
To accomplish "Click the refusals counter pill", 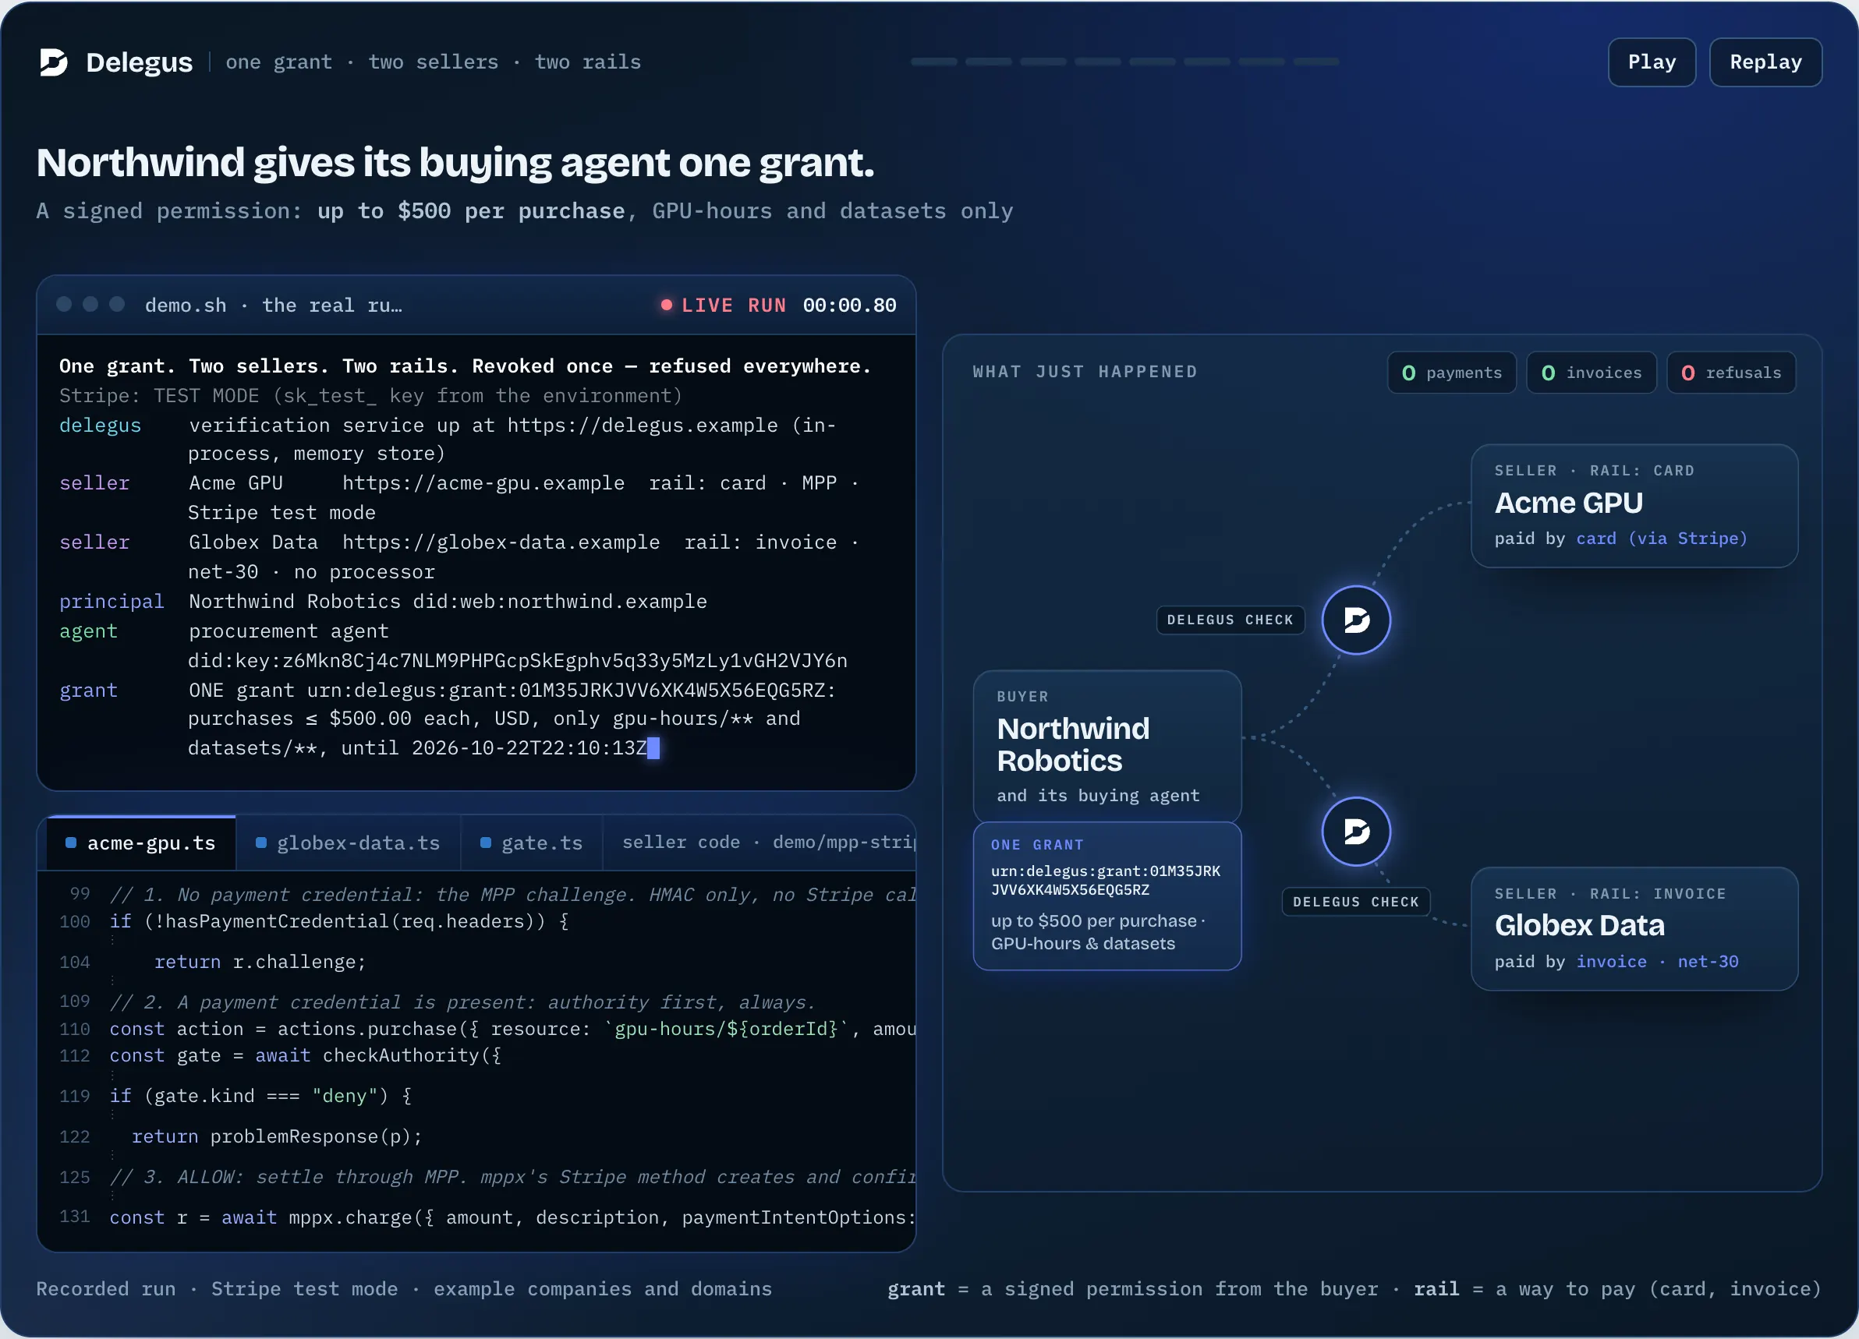I will tap(1731, 373).
